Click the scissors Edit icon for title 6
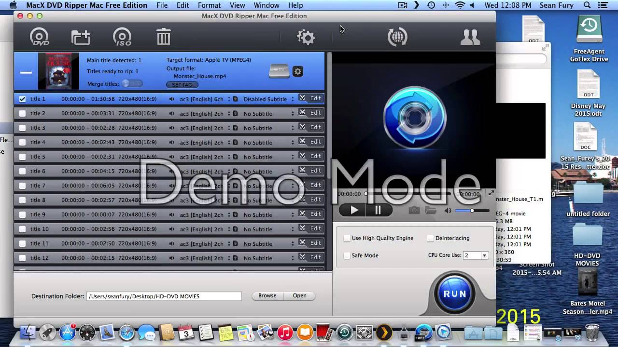Image resolution: width=618 pixels, height=347 pixels. click(302, 170)
